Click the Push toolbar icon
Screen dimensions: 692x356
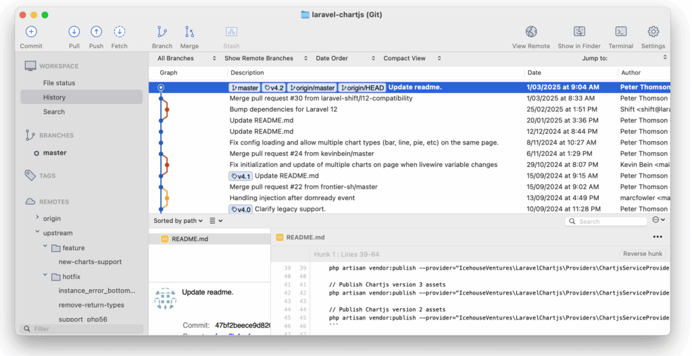click(96, 32)
